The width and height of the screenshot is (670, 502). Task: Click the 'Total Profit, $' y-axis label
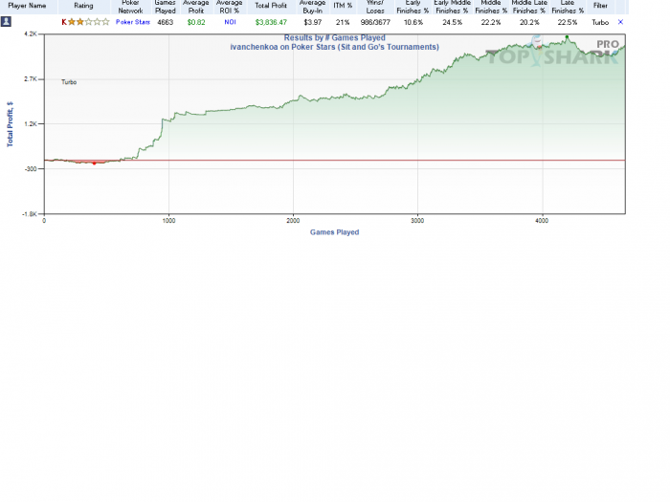[x=10, y=124]
